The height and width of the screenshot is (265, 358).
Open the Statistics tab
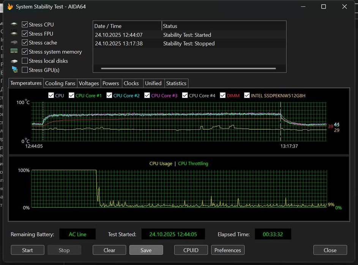coord(176,83)
